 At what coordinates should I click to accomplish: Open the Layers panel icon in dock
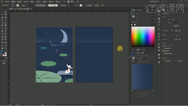click(x=159, y=19)
